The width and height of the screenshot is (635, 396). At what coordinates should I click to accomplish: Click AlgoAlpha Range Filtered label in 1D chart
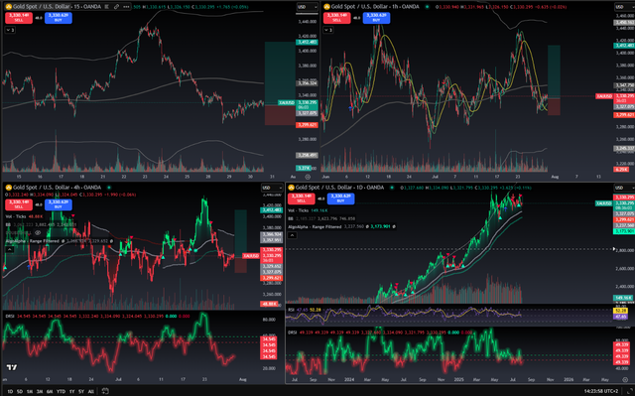tap(315, 226)
